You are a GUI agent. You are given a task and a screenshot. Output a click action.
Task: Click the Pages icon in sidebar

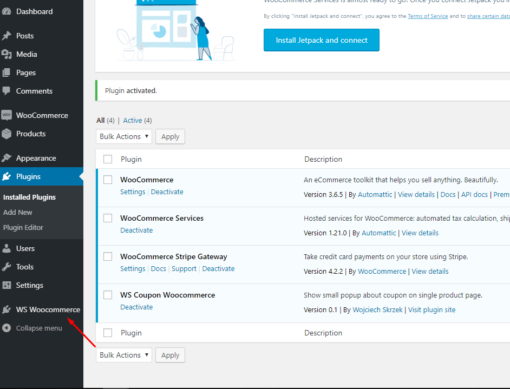pos(6,72)
